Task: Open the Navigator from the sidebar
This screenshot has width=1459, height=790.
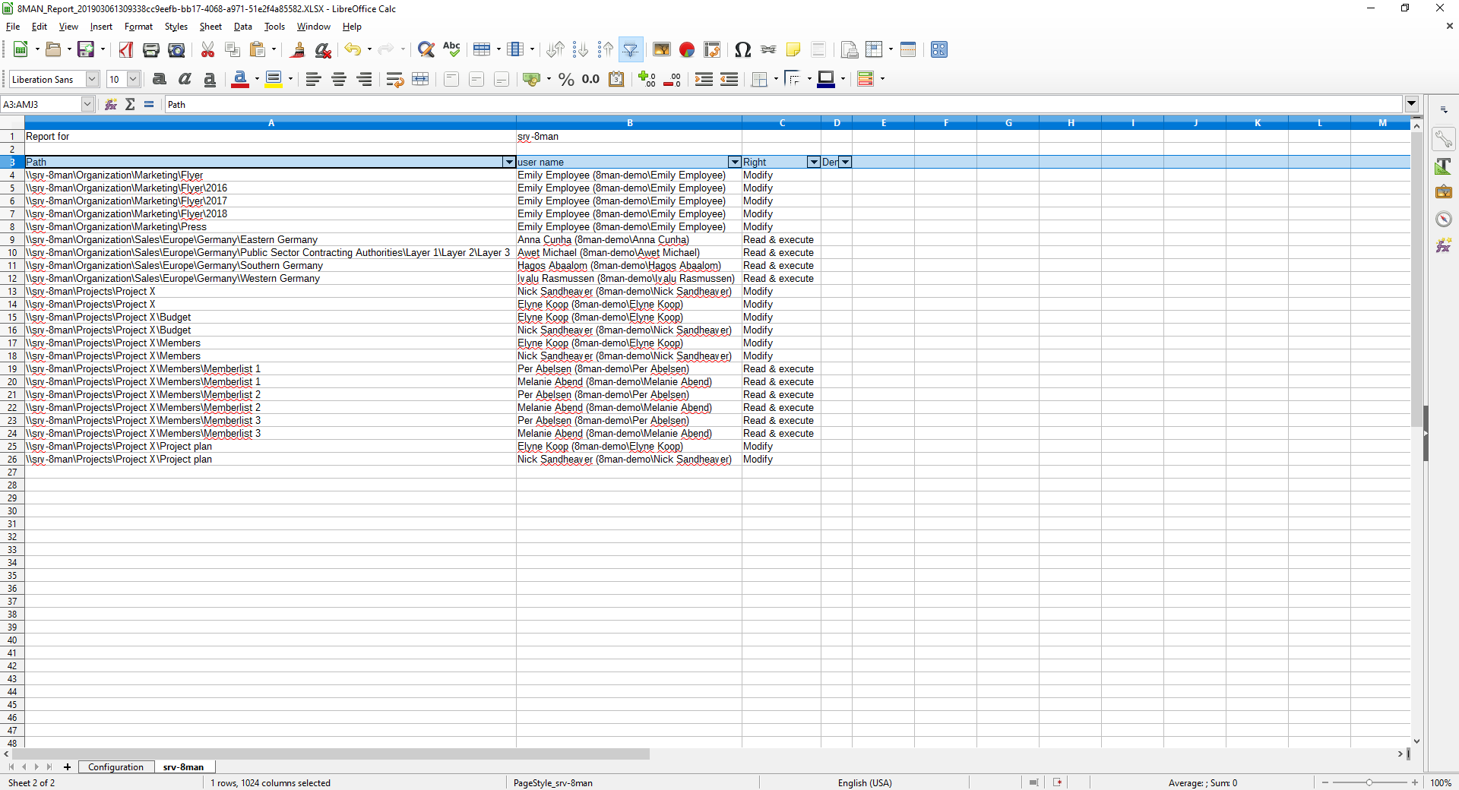Action: 1443,218
